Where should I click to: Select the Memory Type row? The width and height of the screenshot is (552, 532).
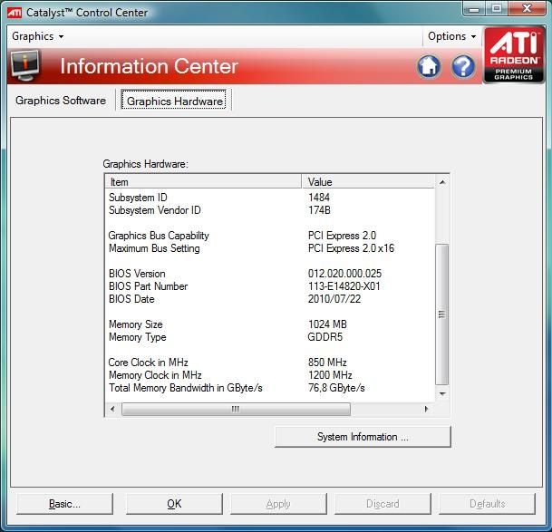point(270,337)
